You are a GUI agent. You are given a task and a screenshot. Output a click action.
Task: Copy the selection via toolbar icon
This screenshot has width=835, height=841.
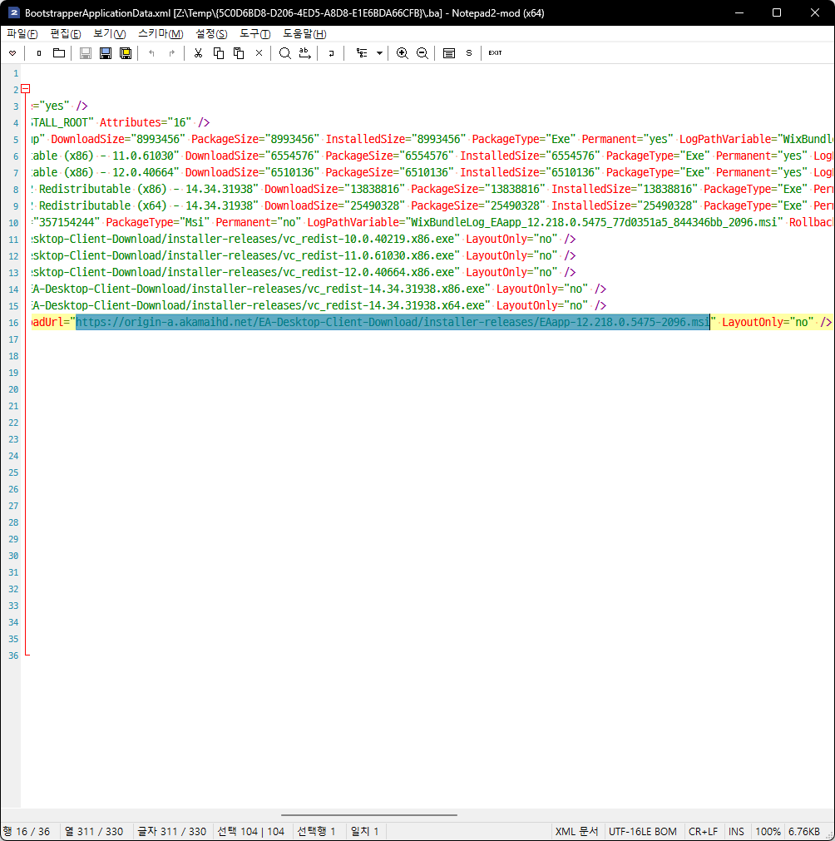218,53
